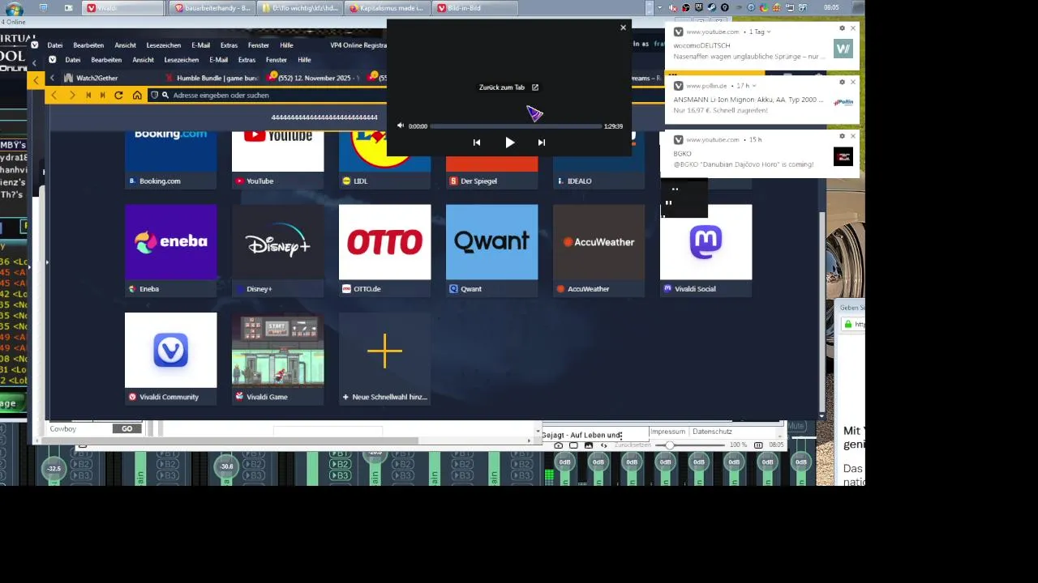Click the 'Zurück zum Tab' button
Screen dimensions: 1038x583
click(508, 87)
